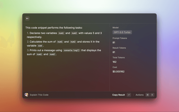Open the Actions menu

140,95
